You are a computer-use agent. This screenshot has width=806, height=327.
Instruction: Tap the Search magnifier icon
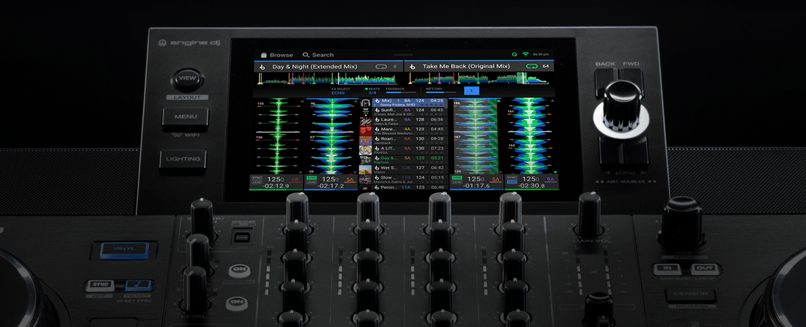[x=306, y=55]
